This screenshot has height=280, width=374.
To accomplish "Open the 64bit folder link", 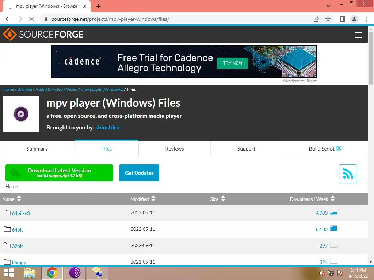I will [18, 230].
